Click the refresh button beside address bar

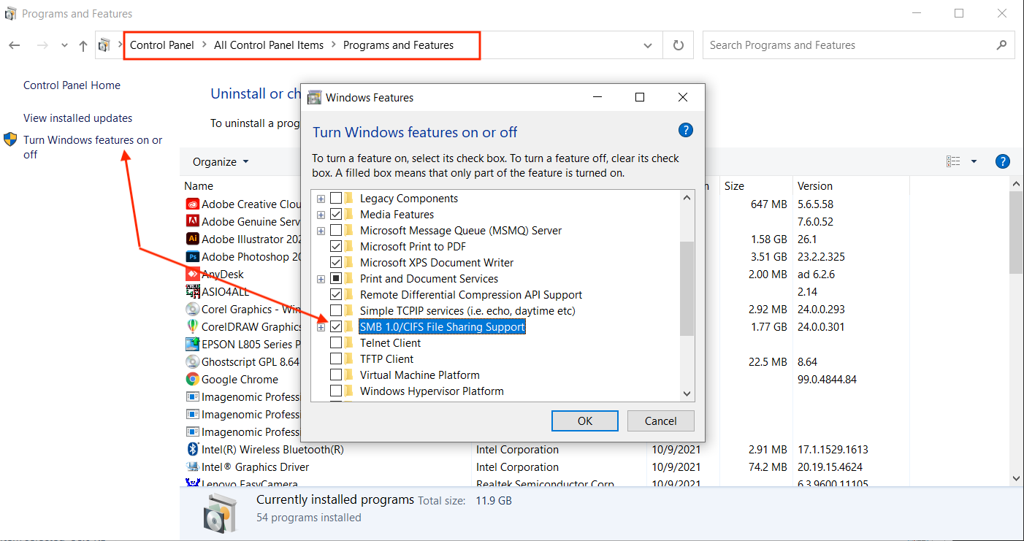tap(679, 45)
